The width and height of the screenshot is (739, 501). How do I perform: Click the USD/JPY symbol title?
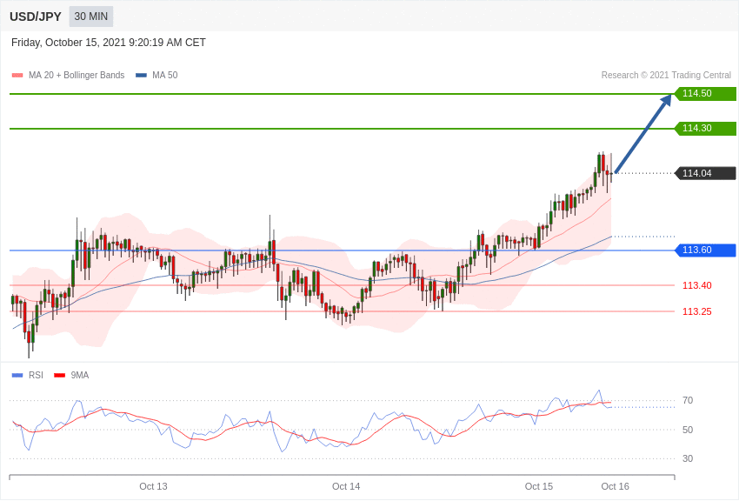coord(36,17)
